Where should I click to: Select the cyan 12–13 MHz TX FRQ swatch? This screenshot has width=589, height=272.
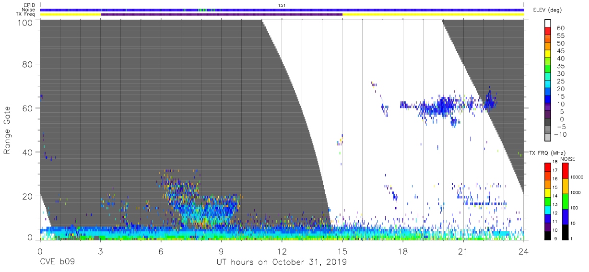(x=548, y=209)
